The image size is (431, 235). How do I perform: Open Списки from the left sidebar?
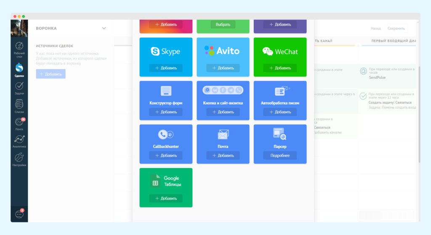pos(19,106)
